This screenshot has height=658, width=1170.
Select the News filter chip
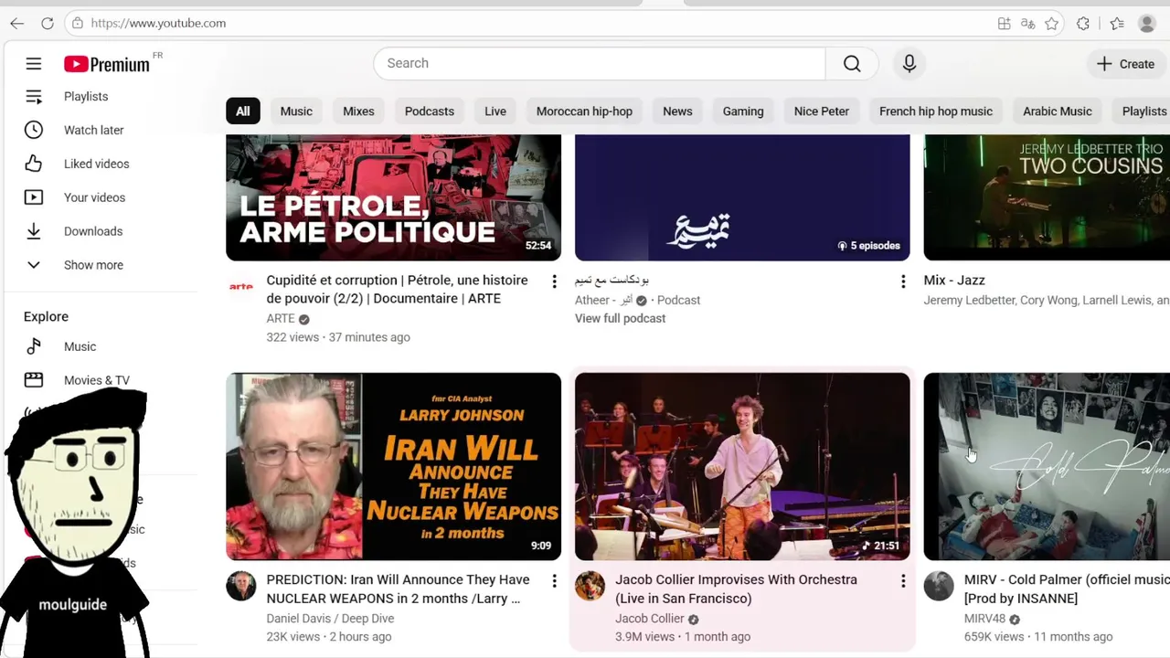tap(677, 111)
